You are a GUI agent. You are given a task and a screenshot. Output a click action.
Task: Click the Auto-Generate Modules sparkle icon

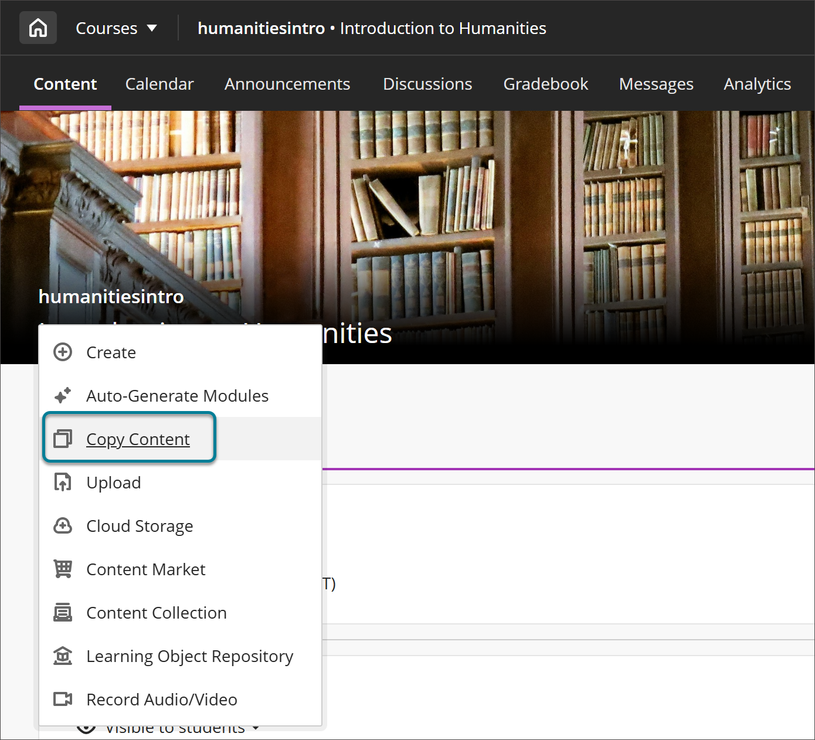pos(62,395)
